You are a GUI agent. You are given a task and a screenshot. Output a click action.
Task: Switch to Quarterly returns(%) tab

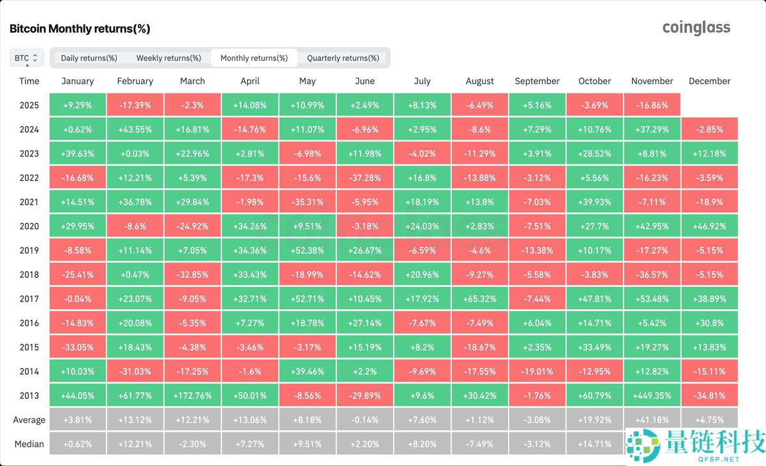[343, 58]
